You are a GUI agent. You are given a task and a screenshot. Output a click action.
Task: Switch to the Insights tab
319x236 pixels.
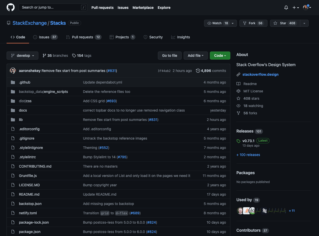tap(180, 37)
